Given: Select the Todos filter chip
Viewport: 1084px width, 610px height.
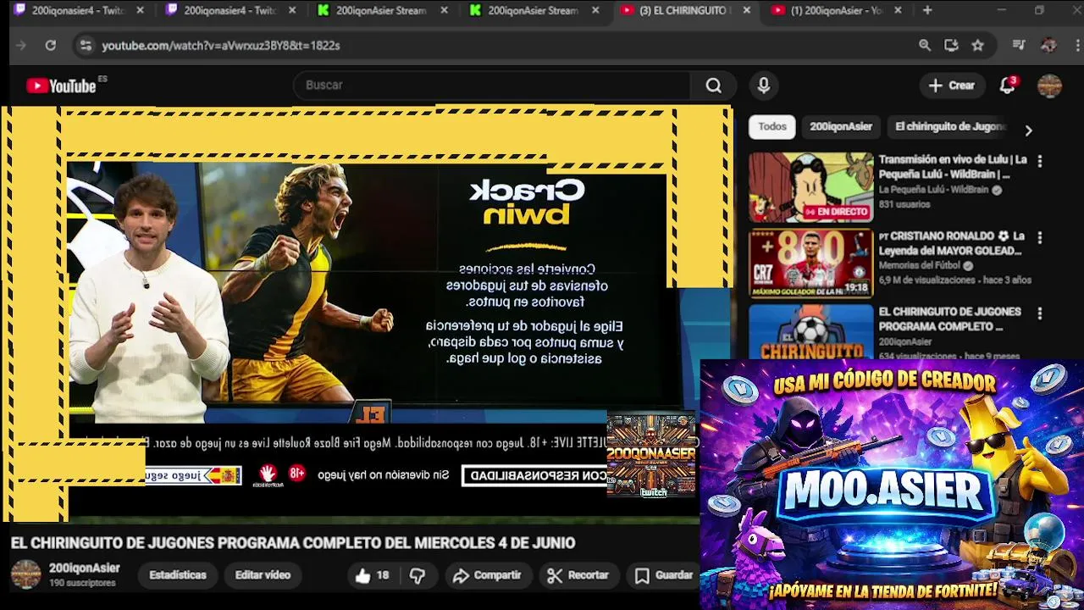Looking at the screenshot, I should pos(772,127).
